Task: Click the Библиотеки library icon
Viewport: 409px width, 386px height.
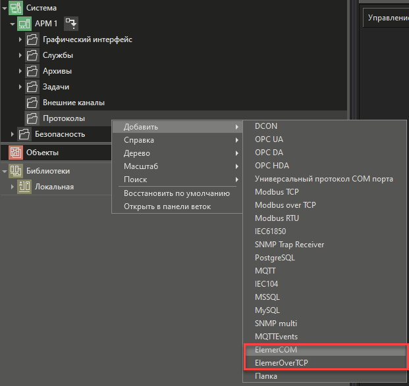Action: pyautogui.click(x=15, y=171)
